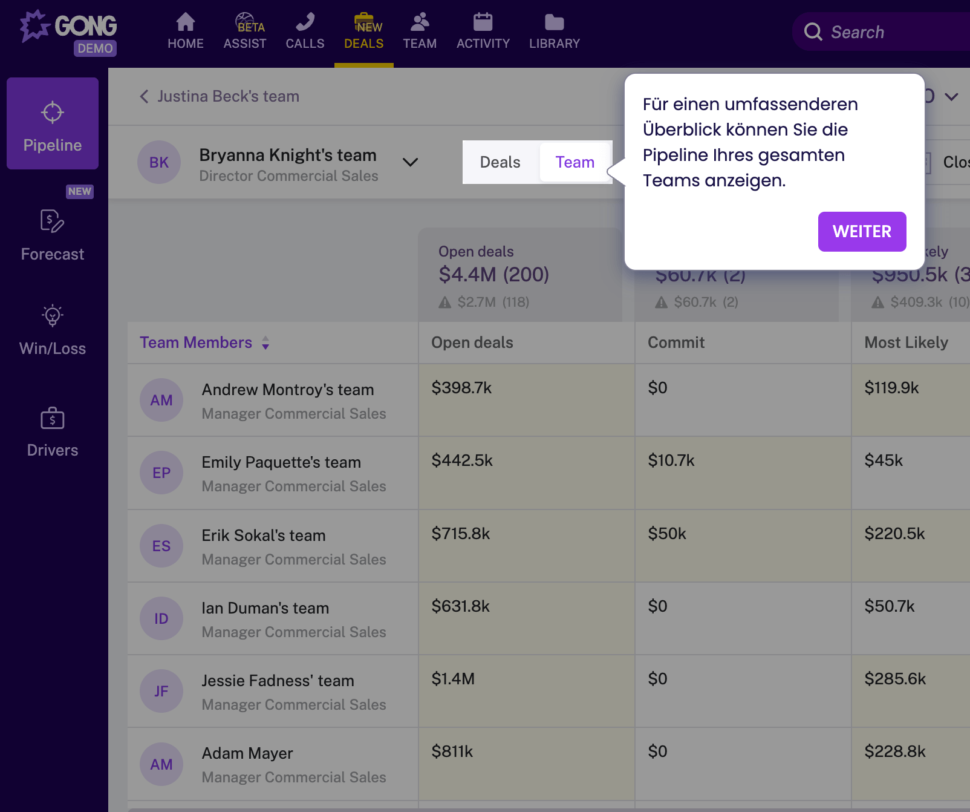The height and width of the screenshot is (812, 970).
Task: Select Pipeline in the sidebar
Action: tap(53, 124)
